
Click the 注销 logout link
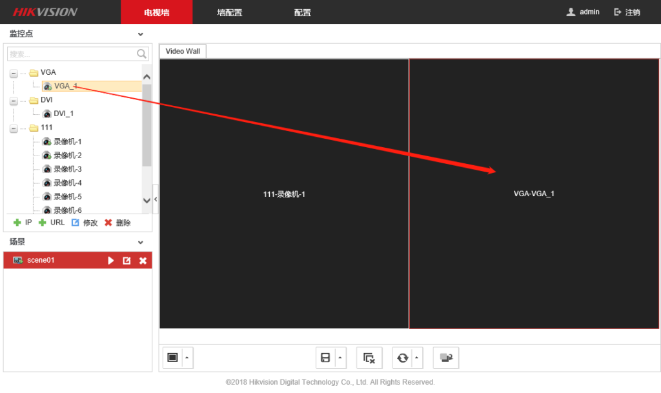coord(627,12)
